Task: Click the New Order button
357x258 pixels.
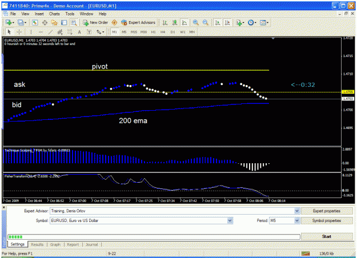Action: click(x=95, y=22)
